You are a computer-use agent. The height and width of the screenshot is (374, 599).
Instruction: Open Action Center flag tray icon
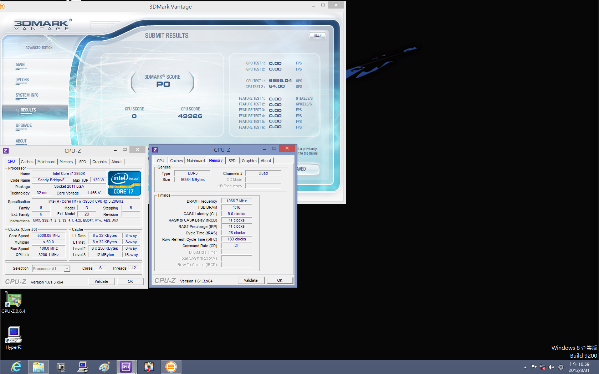point(534,367)
